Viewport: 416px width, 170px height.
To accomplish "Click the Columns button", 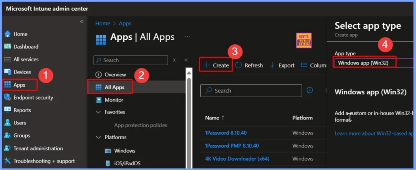I will click(314, 65).
